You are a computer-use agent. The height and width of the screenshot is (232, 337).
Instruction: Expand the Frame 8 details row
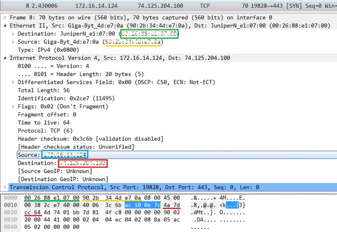(5, 18)
